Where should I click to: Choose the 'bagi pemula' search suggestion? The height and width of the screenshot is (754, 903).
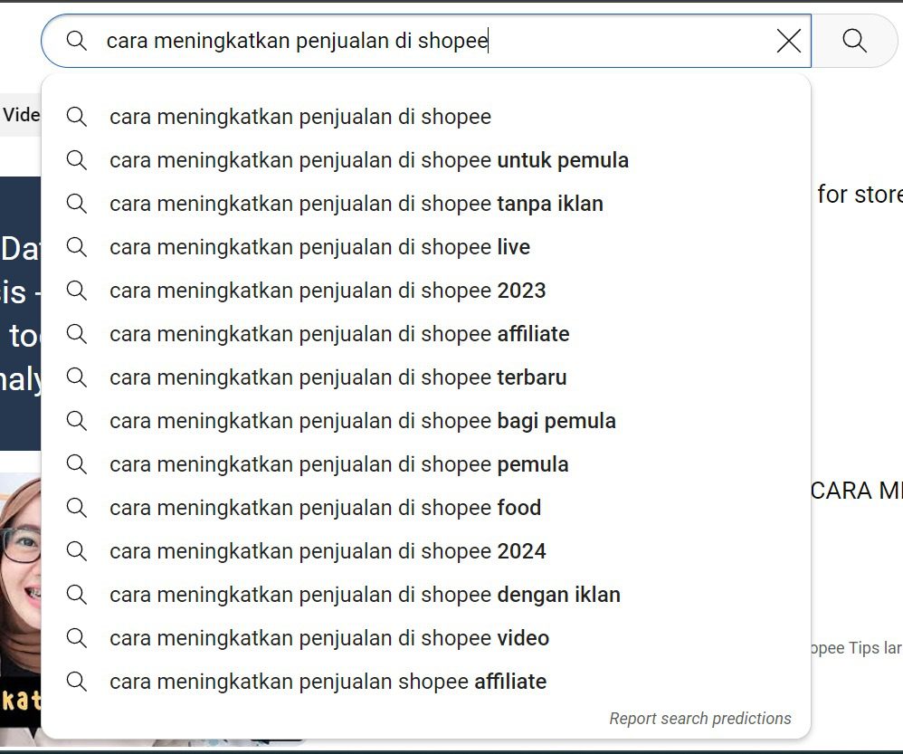tap(362, 421)
